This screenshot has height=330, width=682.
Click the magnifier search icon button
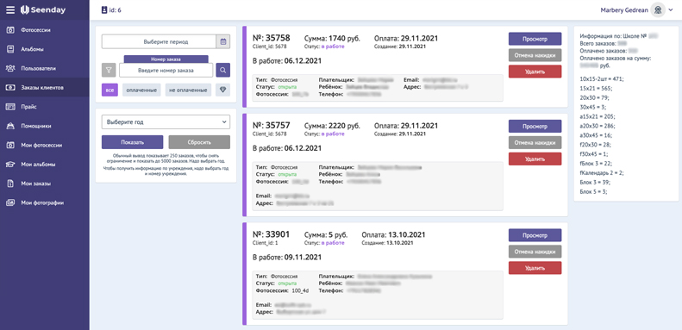[223, 70]
